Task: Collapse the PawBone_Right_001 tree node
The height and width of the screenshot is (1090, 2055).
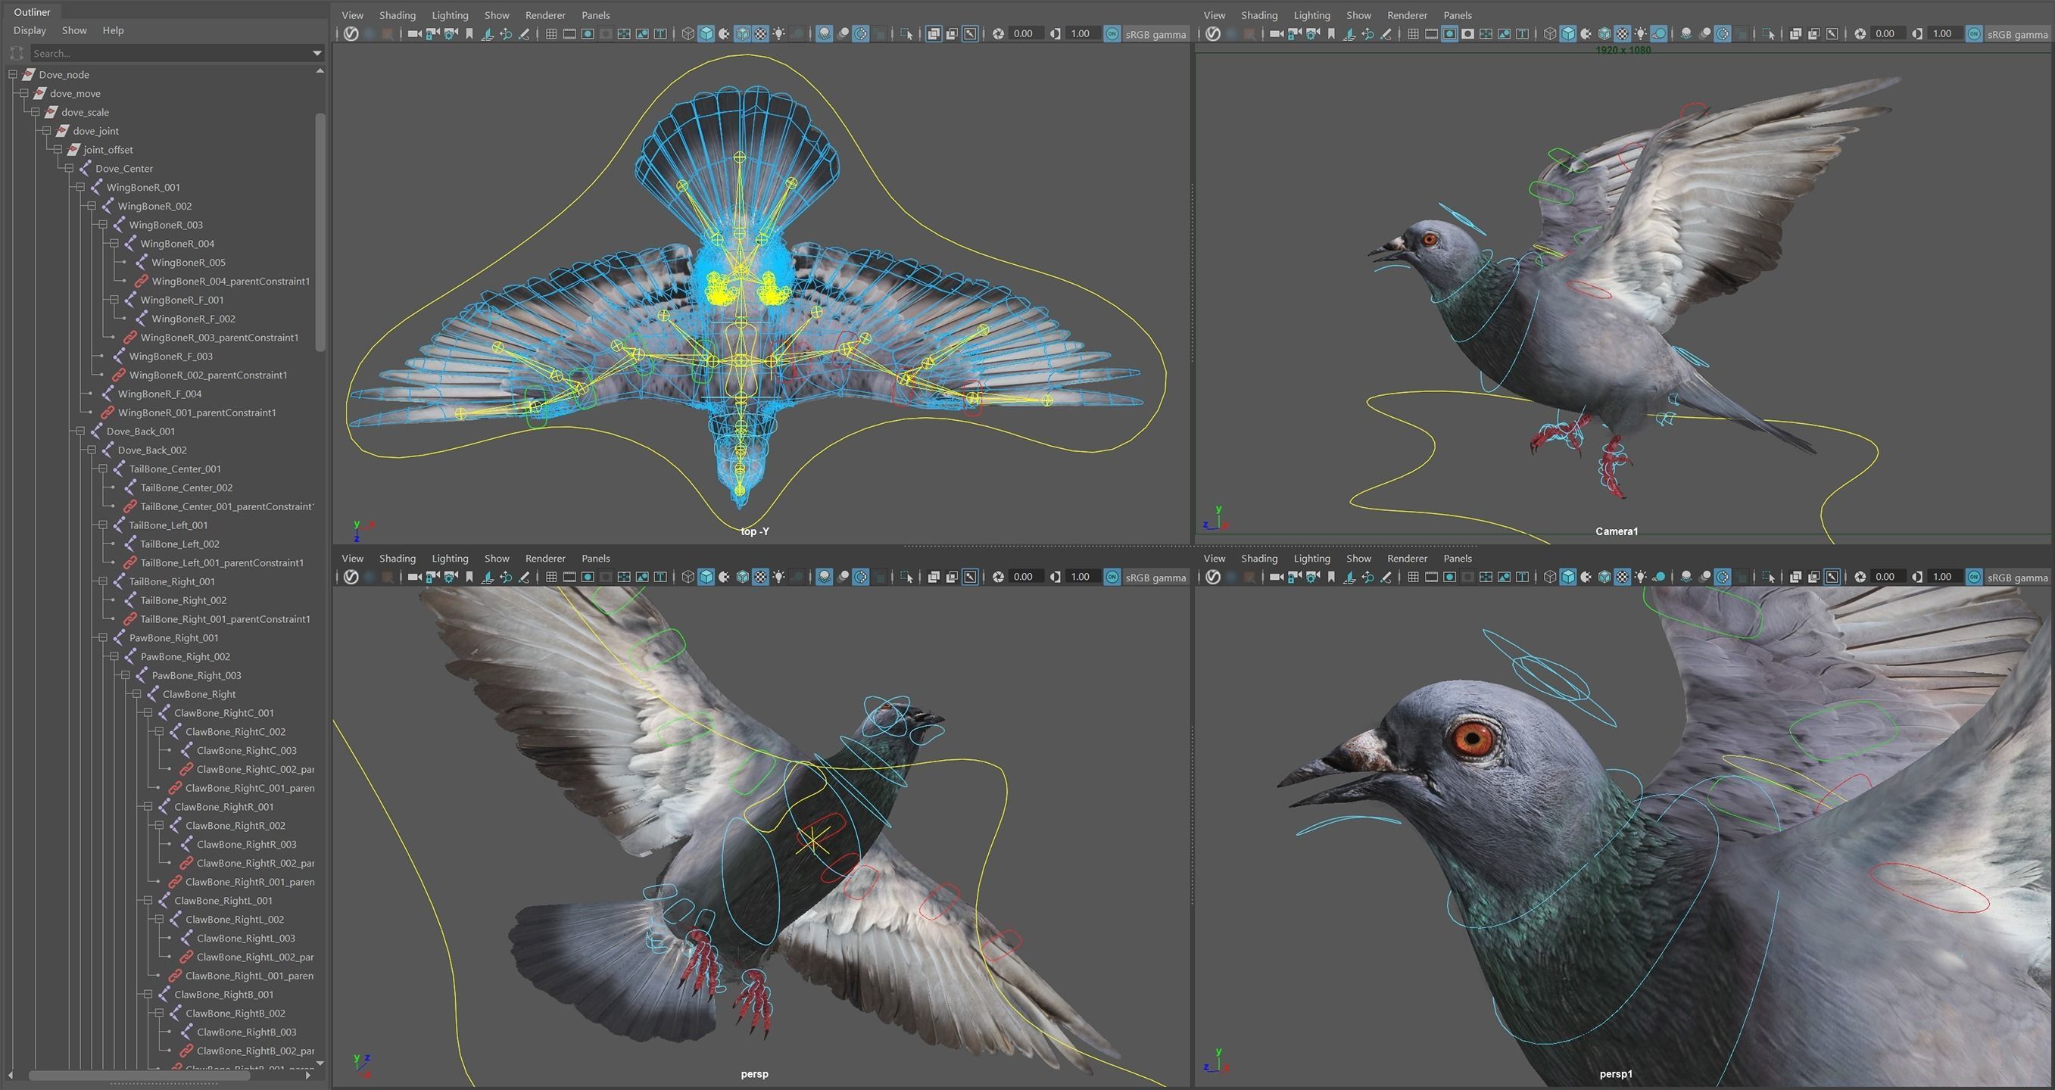Action: [x=103, y=638]
